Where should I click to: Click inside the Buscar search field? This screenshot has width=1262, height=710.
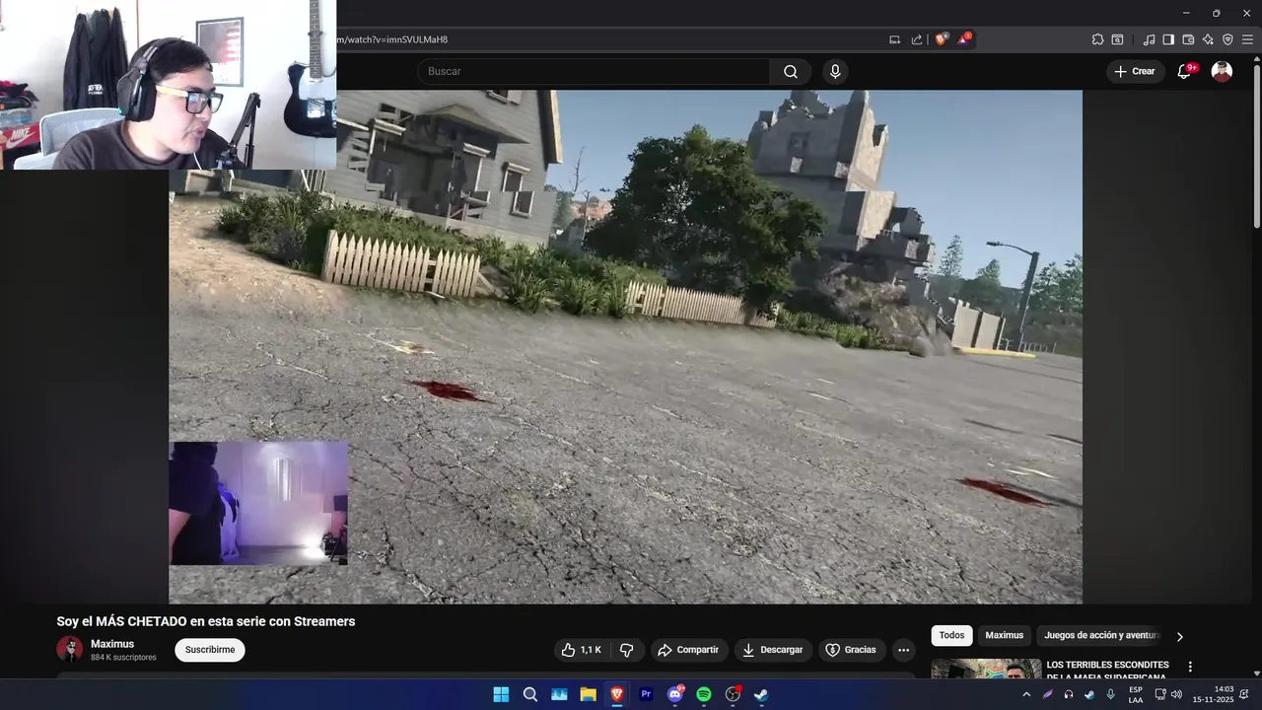point(594,71)
